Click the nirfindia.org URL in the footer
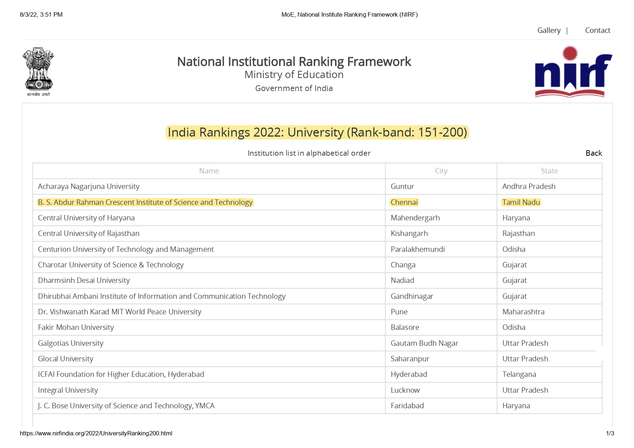The width and height of the screenshot is (634, 448). pyautogui.click(x=96, y=433)
